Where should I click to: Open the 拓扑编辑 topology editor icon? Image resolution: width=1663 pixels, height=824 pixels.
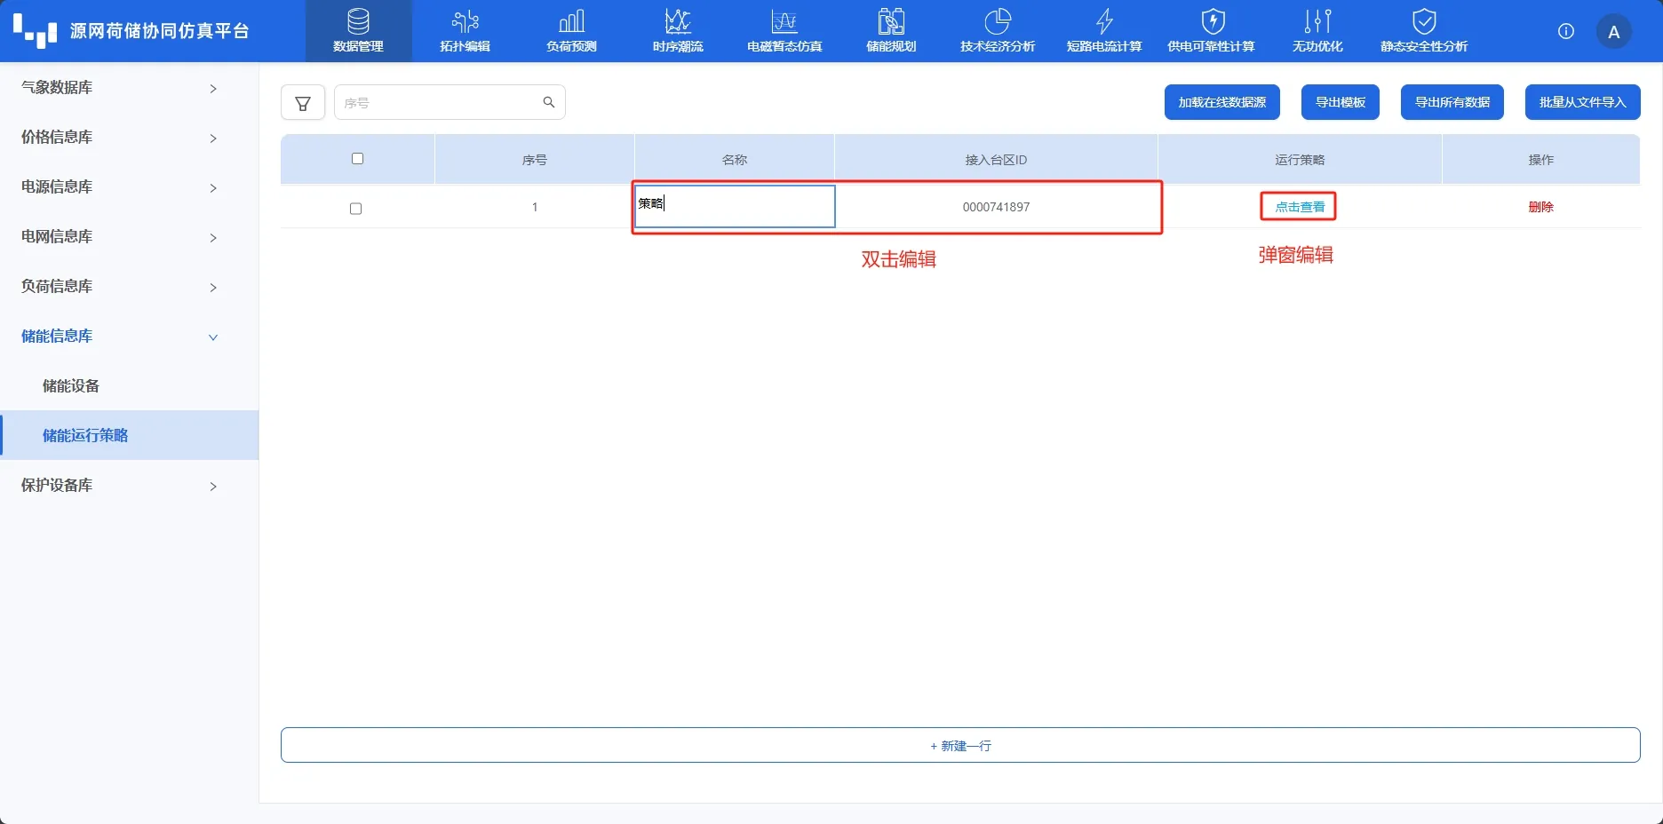465,21
